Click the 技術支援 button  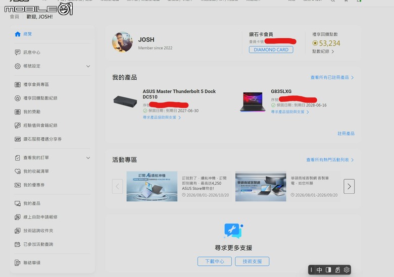tap(252, 261)
